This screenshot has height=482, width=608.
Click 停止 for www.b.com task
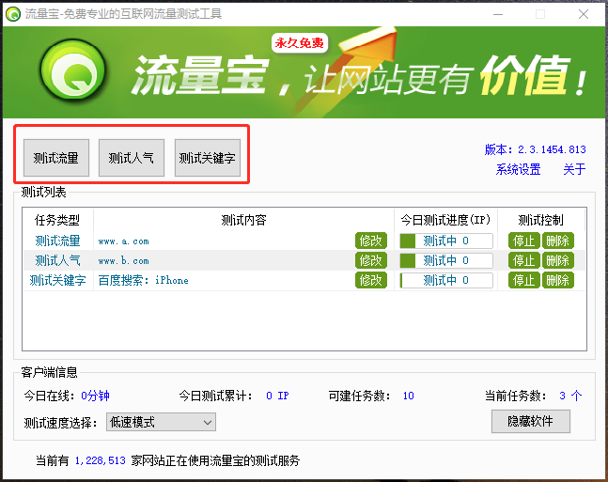tap(523, 260)
